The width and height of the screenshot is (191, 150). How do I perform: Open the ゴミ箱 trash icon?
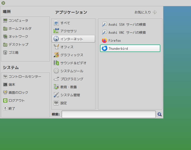(5, 52)
